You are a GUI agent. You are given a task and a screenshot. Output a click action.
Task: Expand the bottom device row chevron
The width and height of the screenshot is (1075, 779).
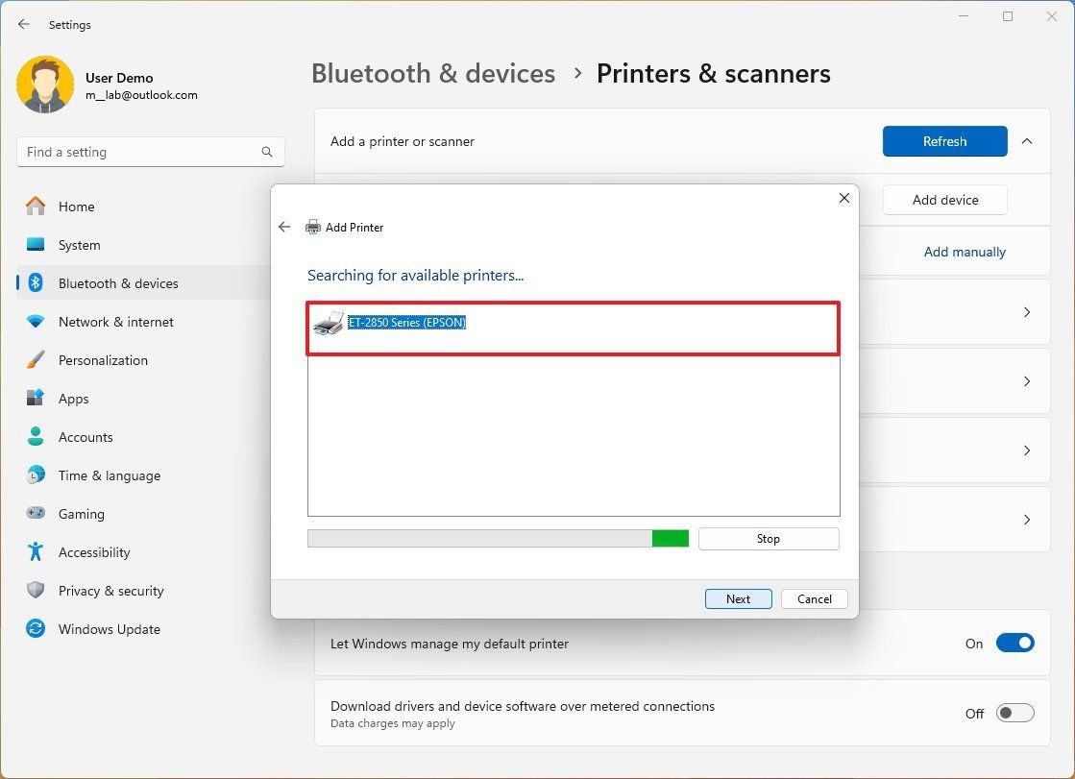tap(1027, 520)
